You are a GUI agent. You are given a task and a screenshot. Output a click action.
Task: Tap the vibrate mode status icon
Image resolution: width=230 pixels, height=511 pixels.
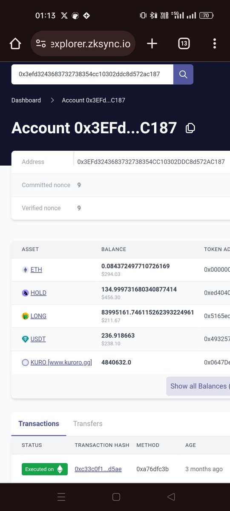tap(143, 15)
